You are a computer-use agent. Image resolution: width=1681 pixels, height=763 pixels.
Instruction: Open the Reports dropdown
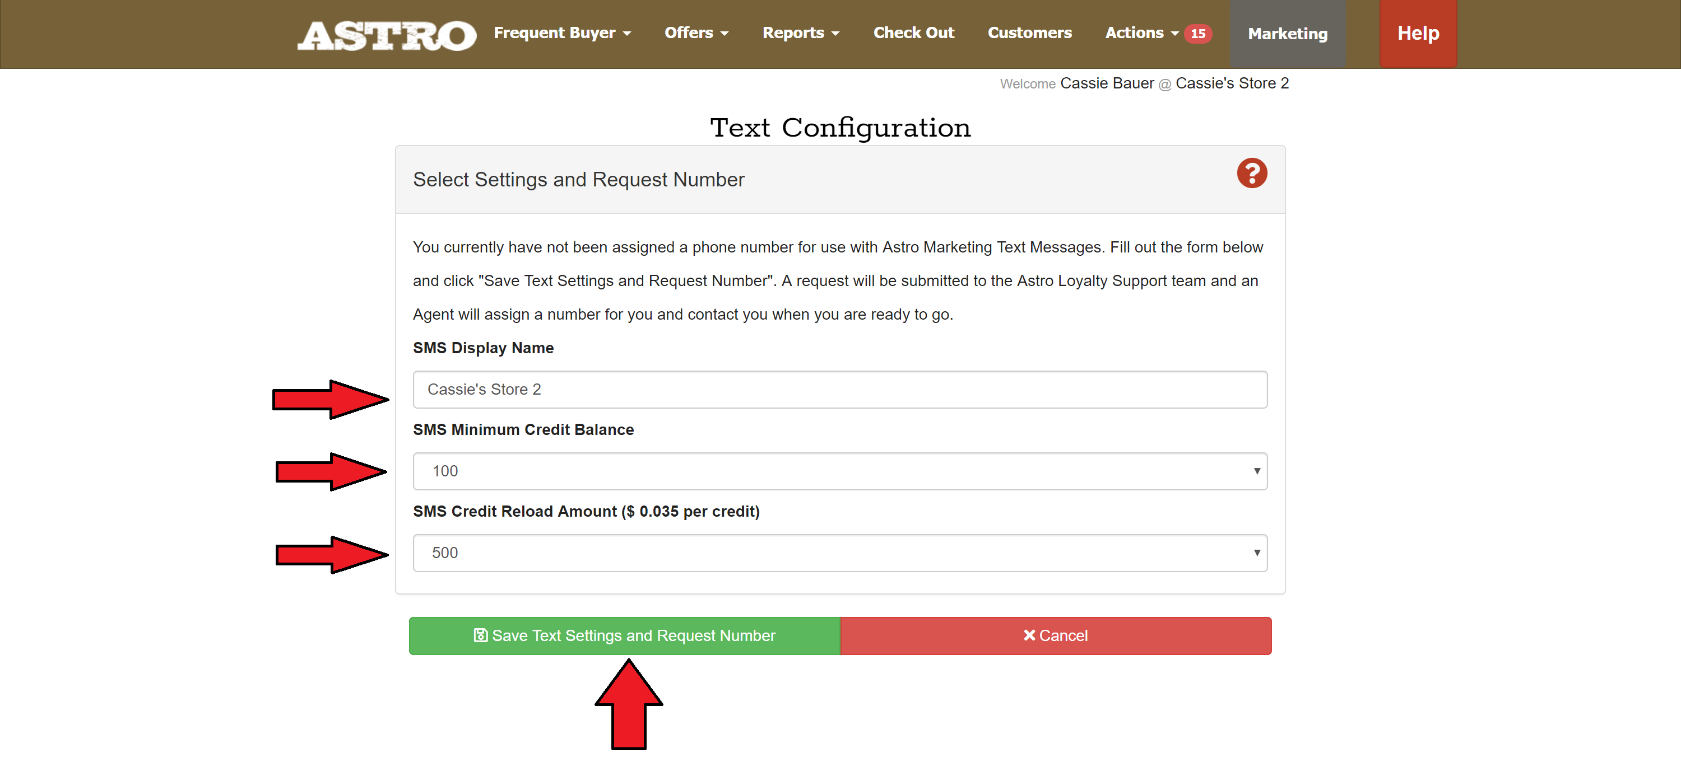pyautogui.click(x=800, y=33)
